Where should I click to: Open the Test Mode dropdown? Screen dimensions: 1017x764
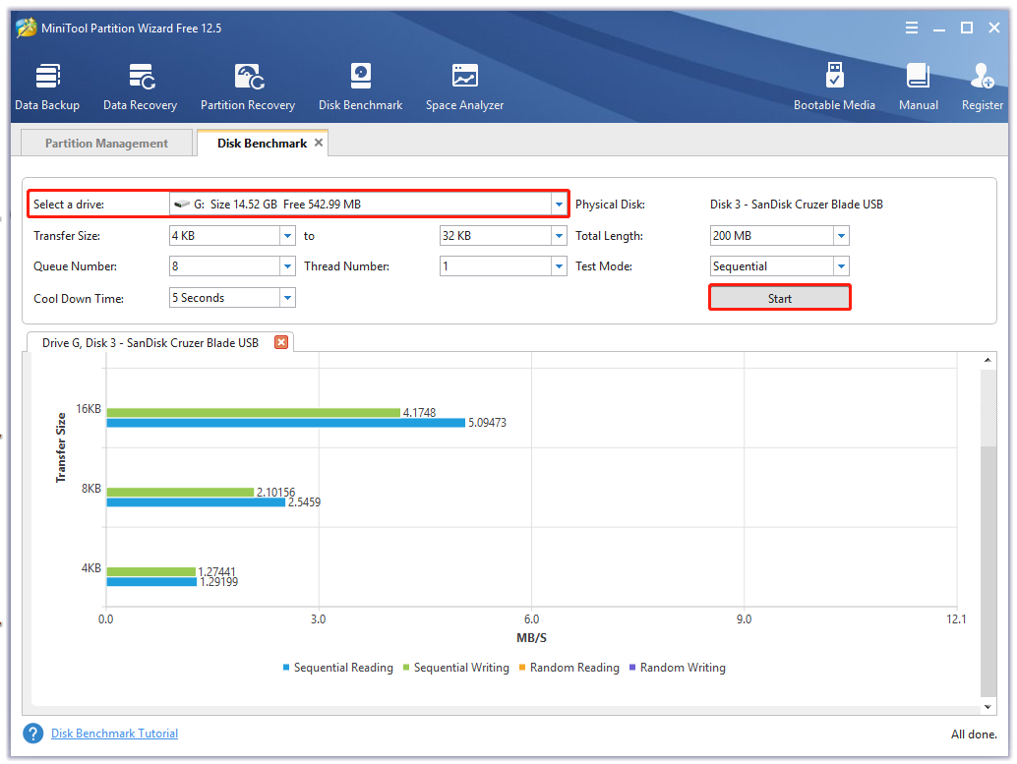tap(841, 265)
